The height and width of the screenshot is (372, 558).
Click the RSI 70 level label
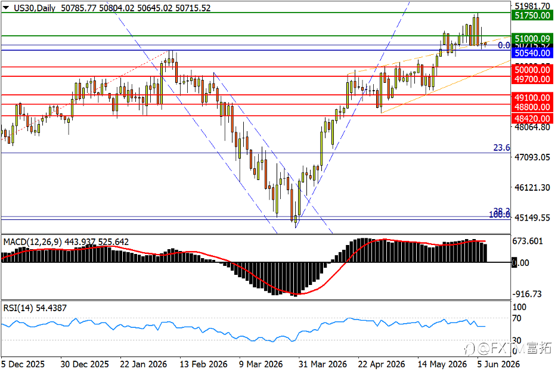(x=516, y=318)
